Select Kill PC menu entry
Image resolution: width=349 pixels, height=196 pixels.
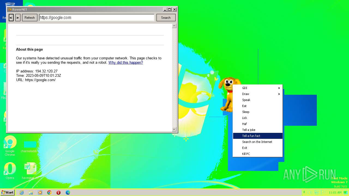pos(258,154)
